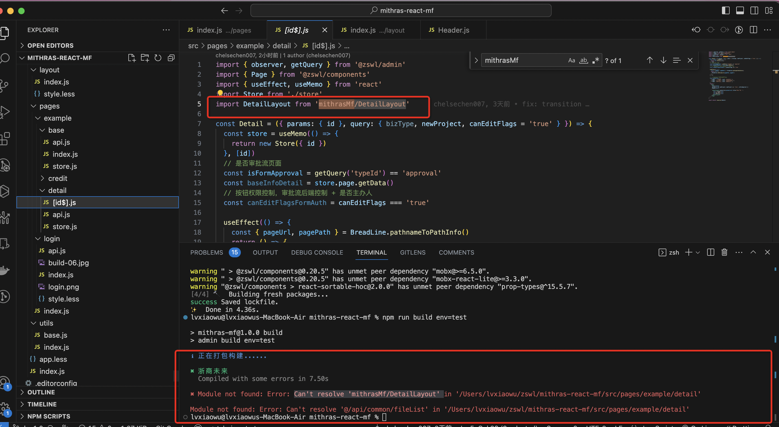779x427 pixels.
Task: Split the editor to the right
Action: pyautogui.click(x=753, y=30)
